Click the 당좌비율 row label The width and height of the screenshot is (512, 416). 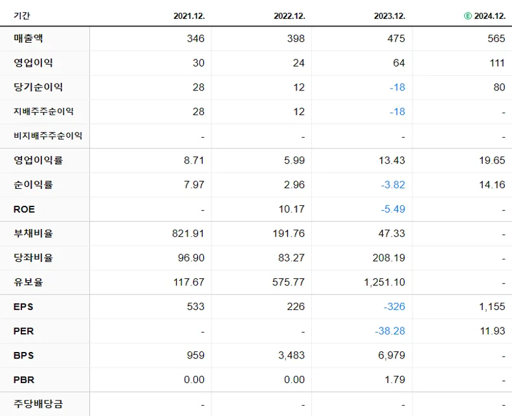coord(33,257)
